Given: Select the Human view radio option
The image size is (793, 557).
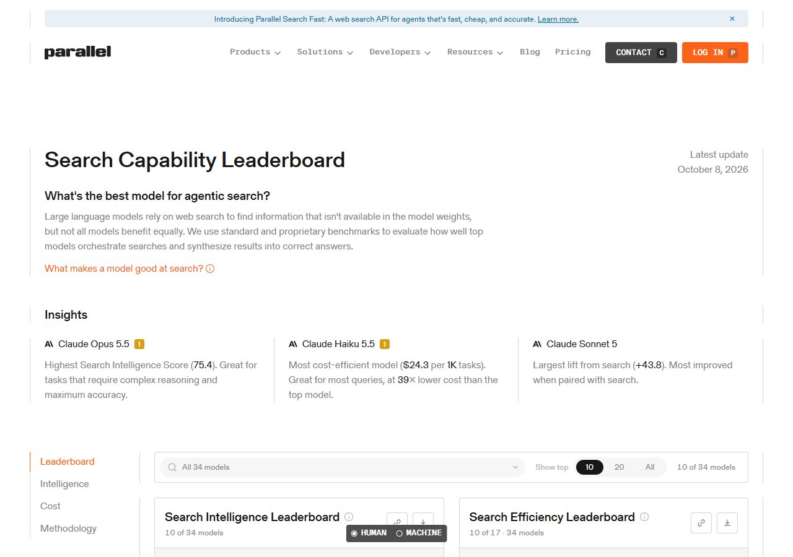Looking at the screenshot, I should [369, 533].
